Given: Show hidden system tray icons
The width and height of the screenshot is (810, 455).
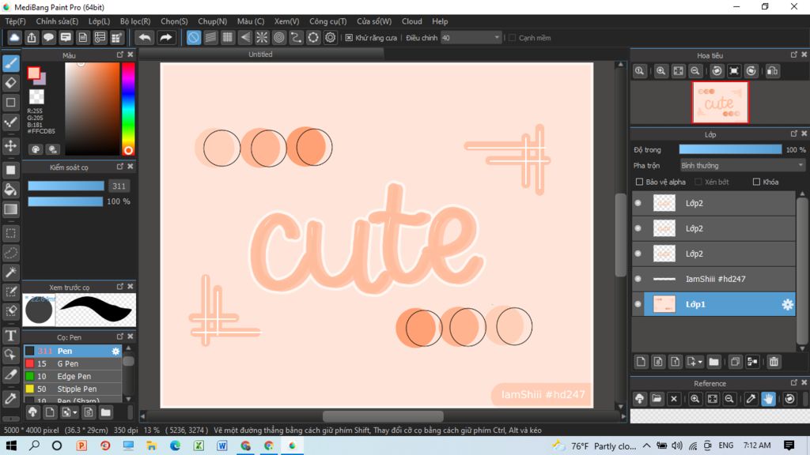Looking at the screenshot, I should click(x=647, y=446).
